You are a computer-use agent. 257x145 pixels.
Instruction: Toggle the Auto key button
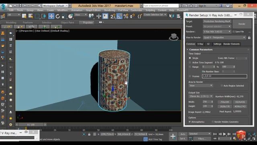pyautogui.click(x=183, y=134)
